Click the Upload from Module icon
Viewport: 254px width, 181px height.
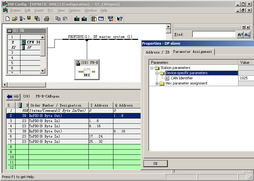click(x=84, y=19)
